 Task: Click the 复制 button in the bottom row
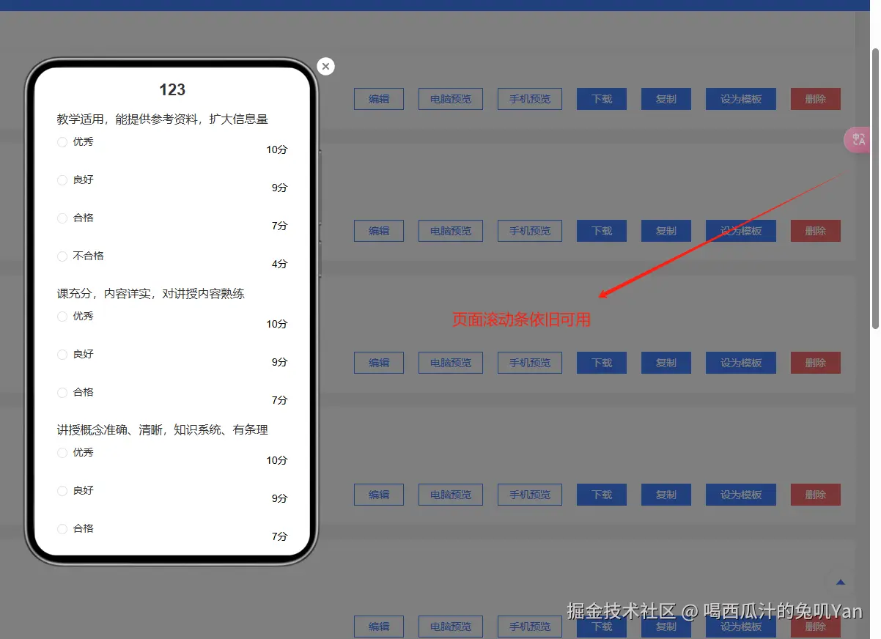[x=666, y=627]
